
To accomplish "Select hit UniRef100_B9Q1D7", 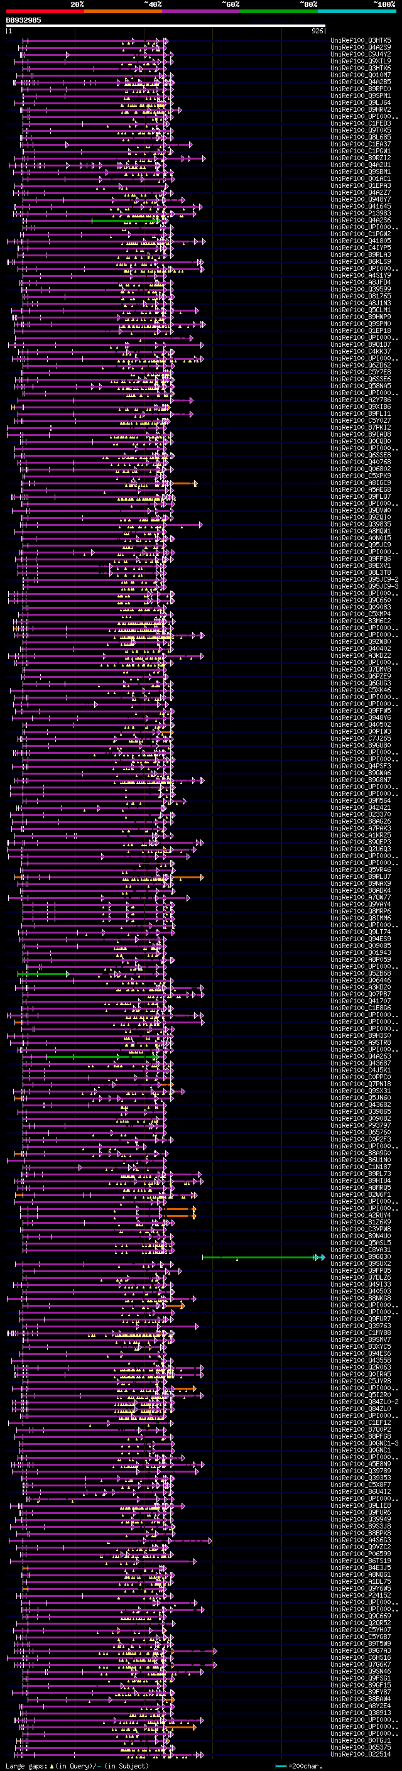I will 361,344.
